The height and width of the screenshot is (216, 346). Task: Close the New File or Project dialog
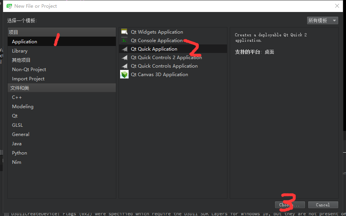coord(337,6)
